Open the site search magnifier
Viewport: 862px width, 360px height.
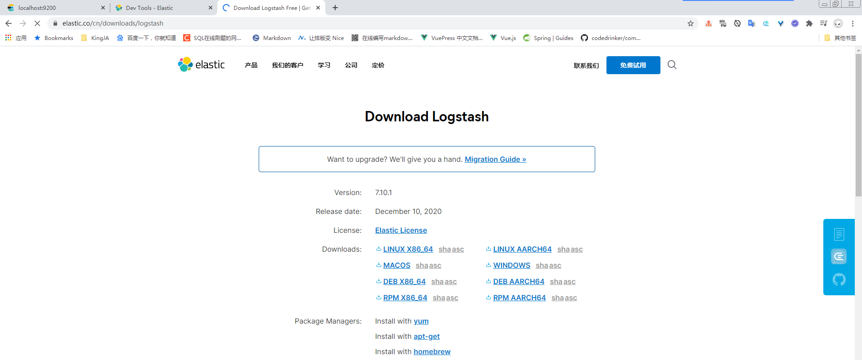pyautogui.click(x=672, y=65)
